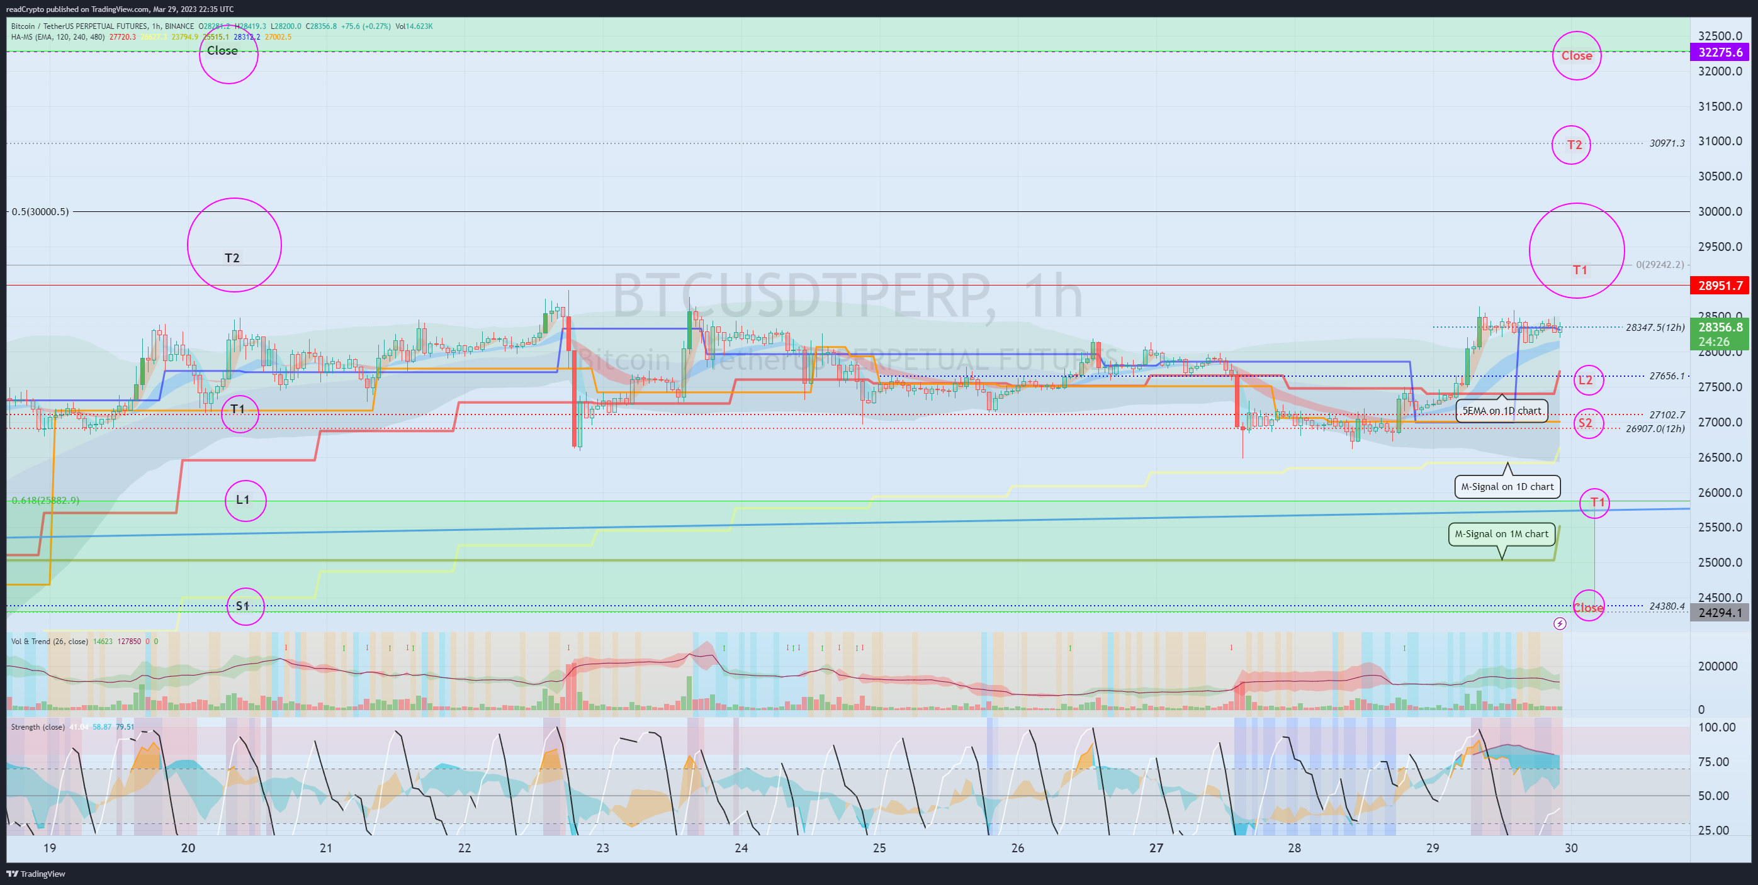Viewport: 1758px width, 885px height.
Task: Select the black S1 circled marker
Action: (245, 606)
